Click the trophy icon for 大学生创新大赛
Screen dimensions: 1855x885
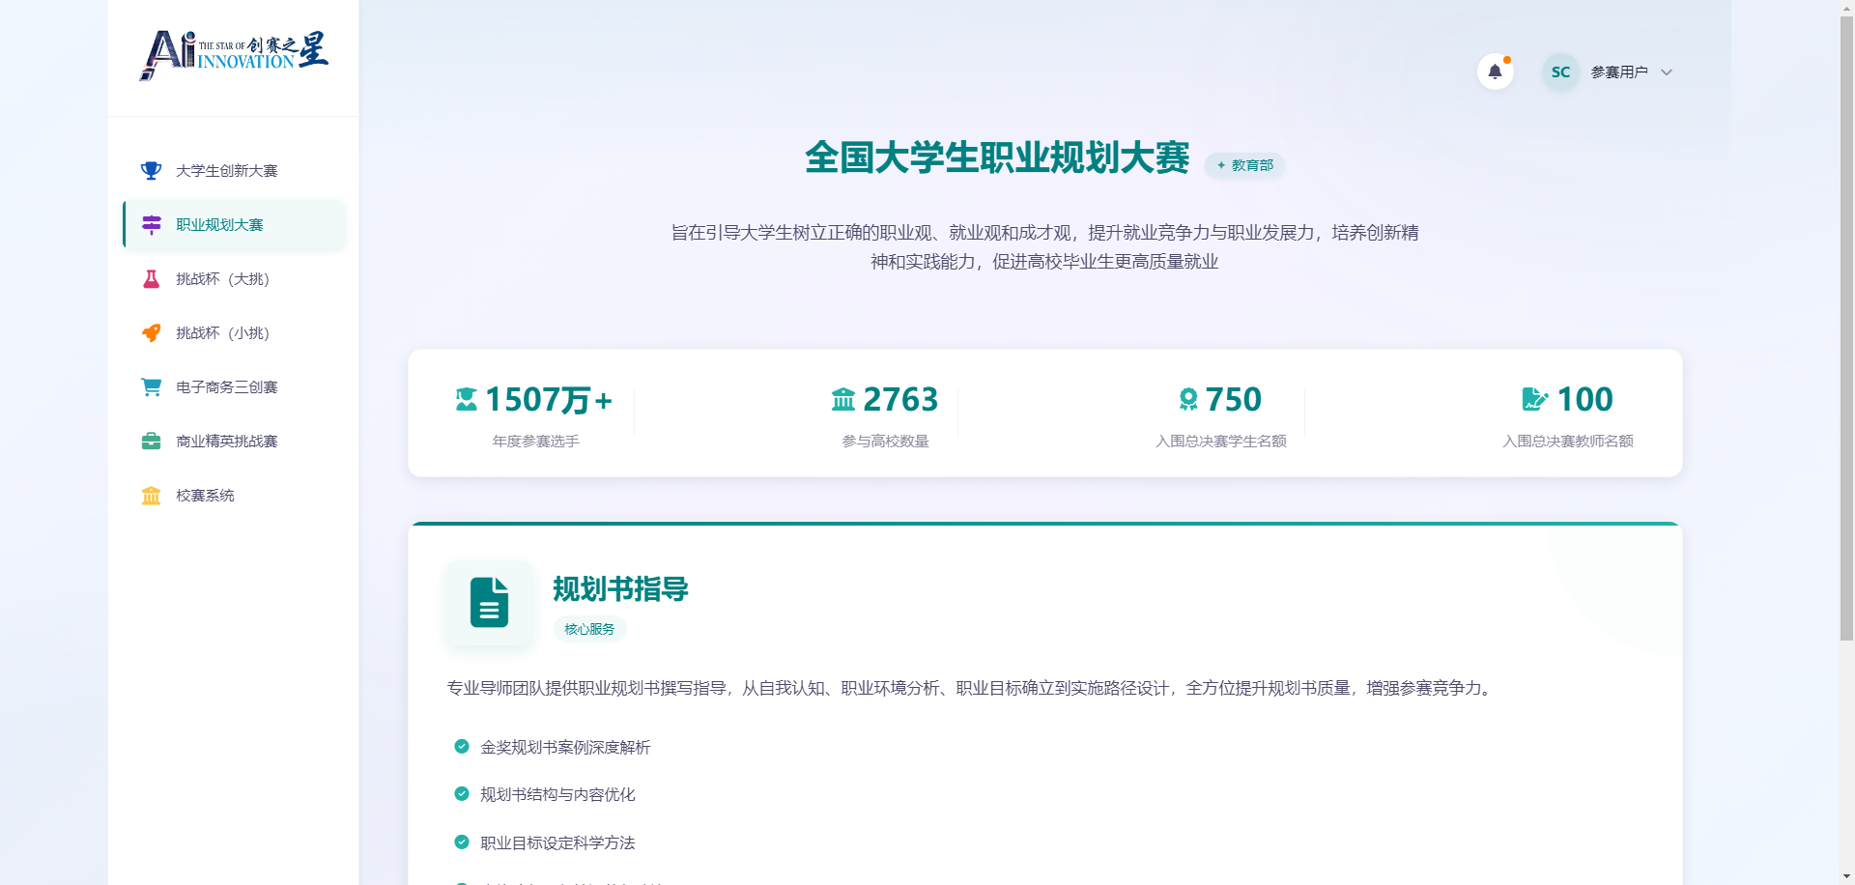pos(151,171)
